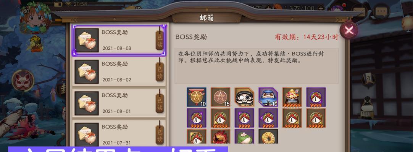Click the envelope mail icon top right

click(359, 11)
